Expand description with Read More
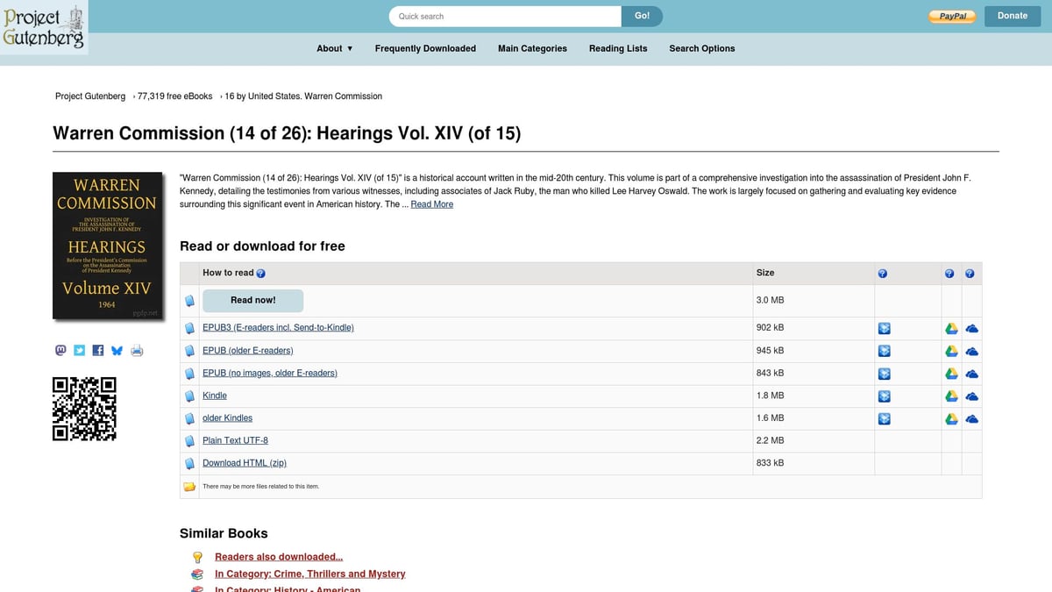This screenshot has height=592, width=1052. [431, 204]
